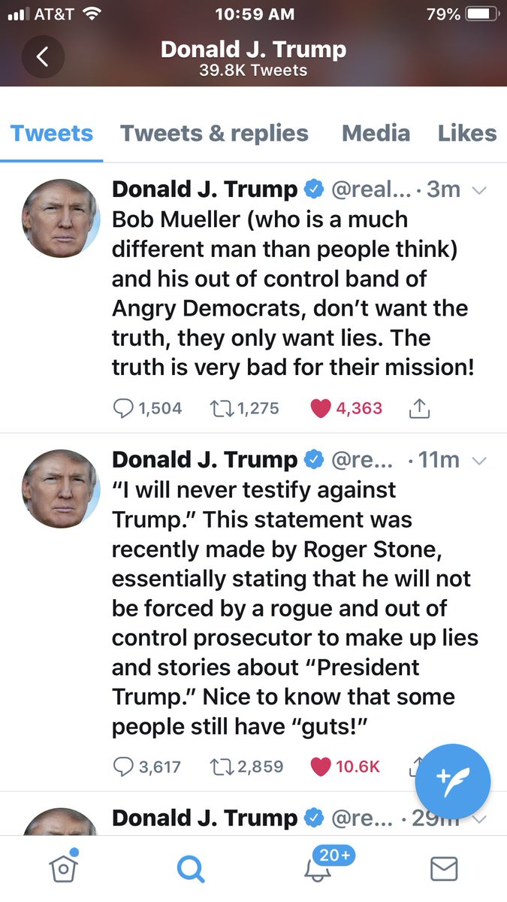507x902 pixels.
Task: Like the Roger Stone tweet
Action: 321,766
